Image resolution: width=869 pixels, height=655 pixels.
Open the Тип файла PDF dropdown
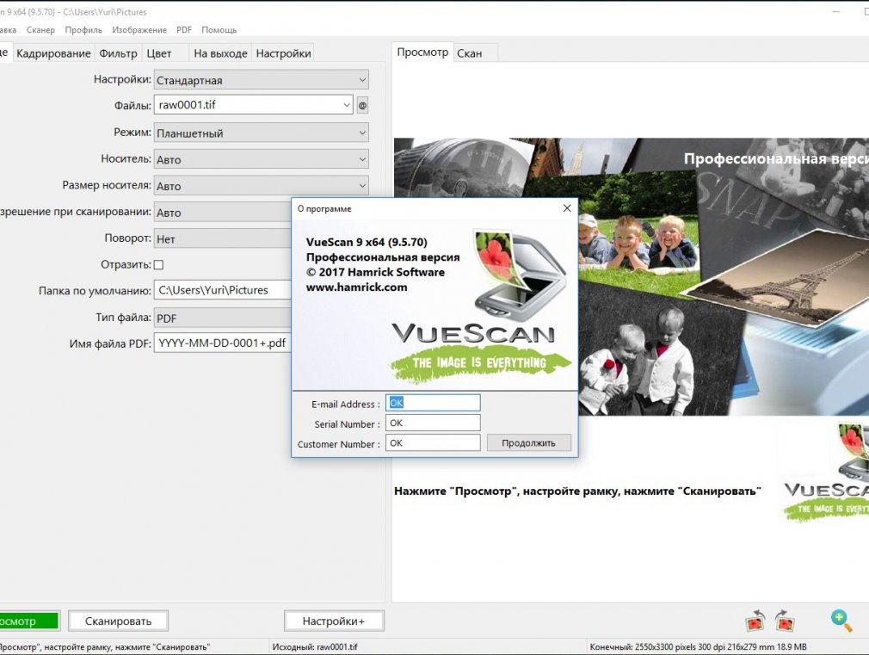tap(222, 318)
